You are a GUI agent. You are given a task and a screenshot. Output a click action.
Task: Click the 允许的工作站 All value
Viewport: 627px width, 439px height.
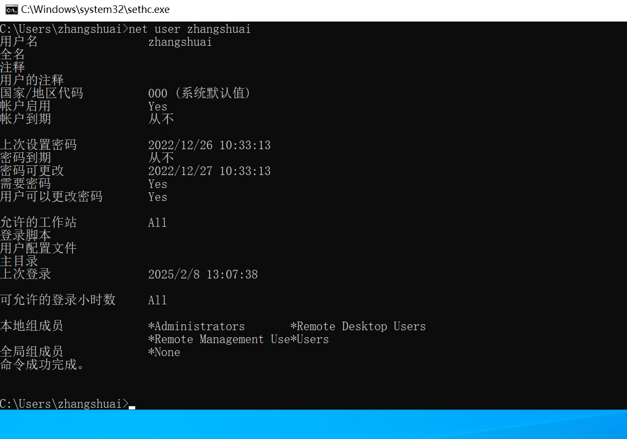pos(157,222)
